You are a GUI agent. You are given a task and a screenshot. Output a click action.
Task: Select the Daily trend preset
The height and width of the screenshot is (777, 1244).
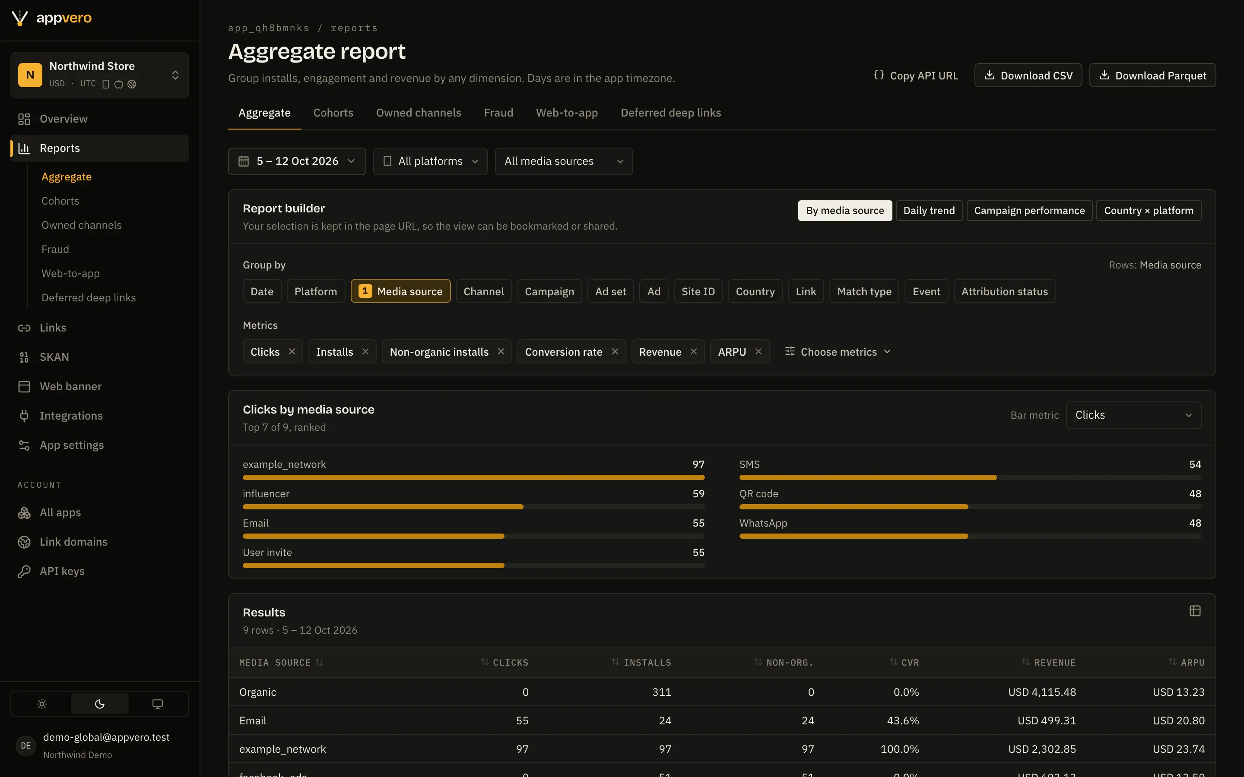[x=929, y=211]
